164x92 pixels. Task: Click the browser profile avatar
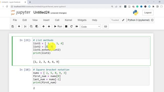pos(161,7)
